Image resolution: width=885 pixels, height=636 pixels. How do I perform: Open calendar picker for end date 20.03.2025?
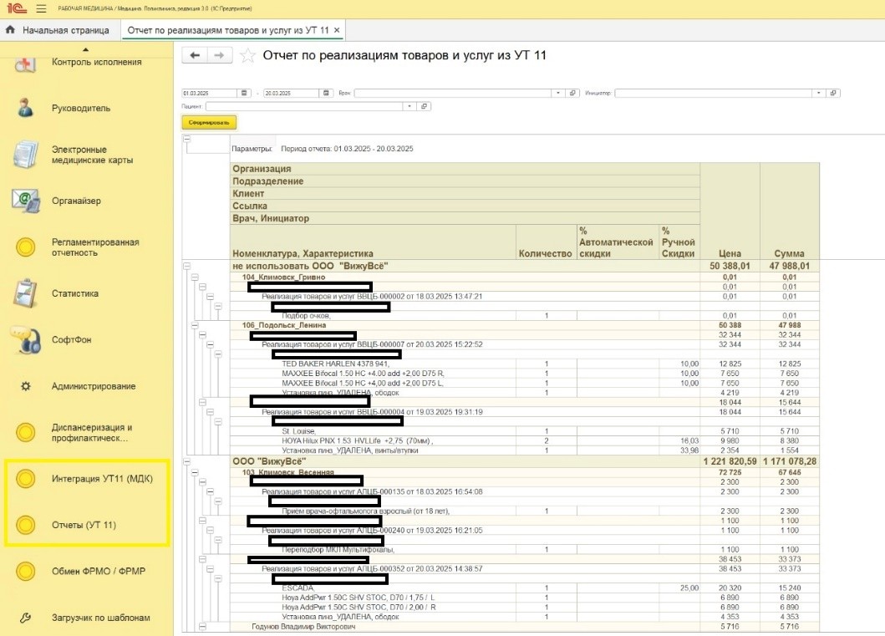[x=325, y=93]
